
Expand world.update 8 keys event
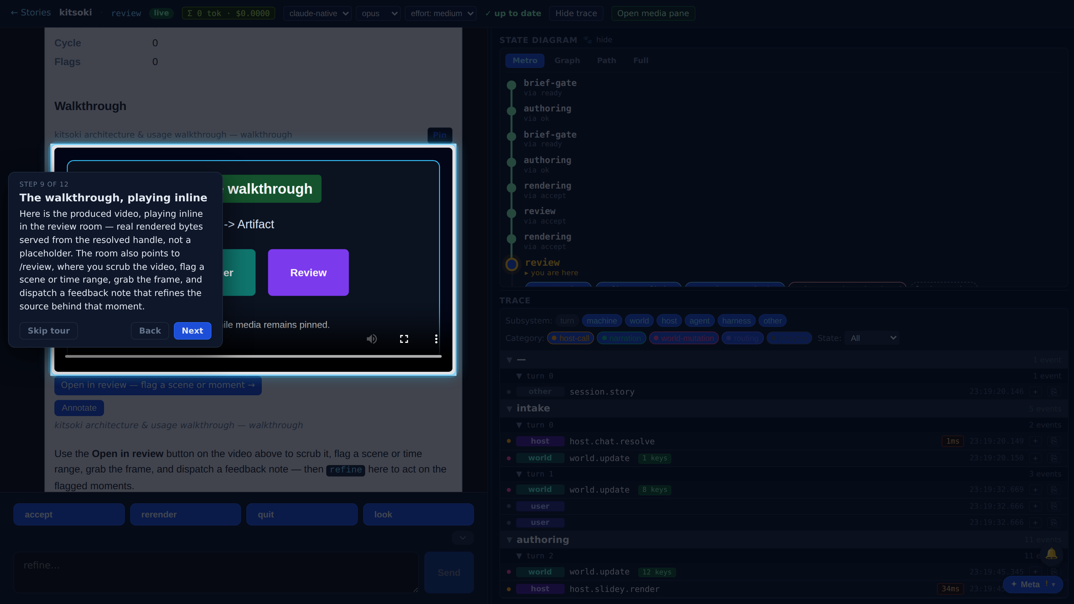click(1035, 490)
